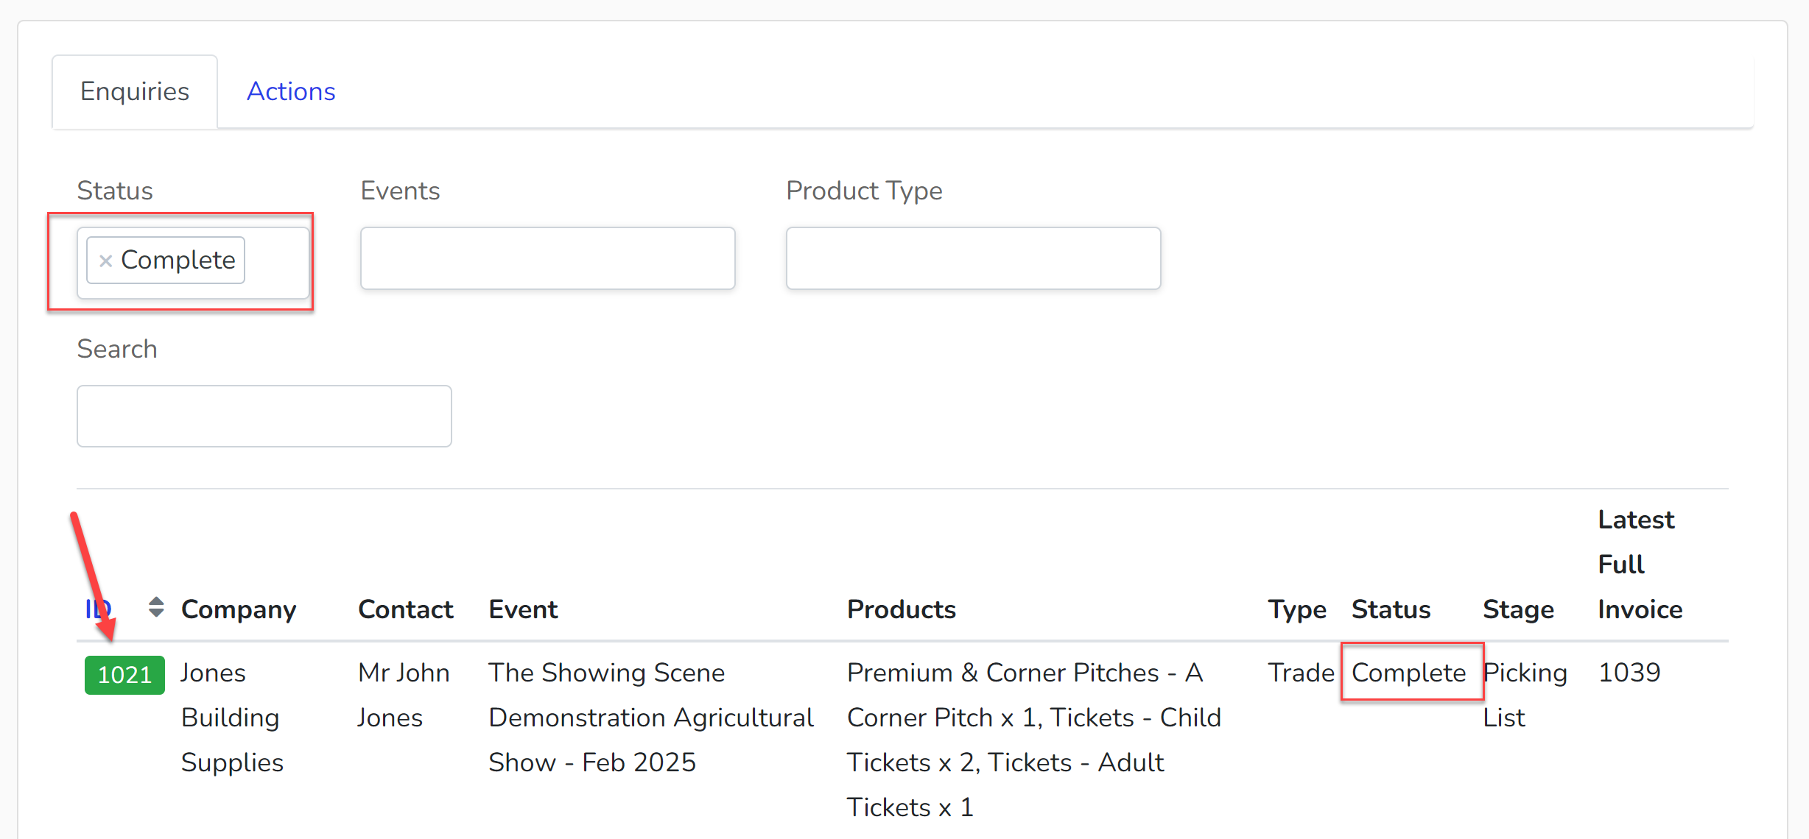The image size is (1809, 839).
Task: Select the Jones Building Supplies company cell
Action: (232, 718)
